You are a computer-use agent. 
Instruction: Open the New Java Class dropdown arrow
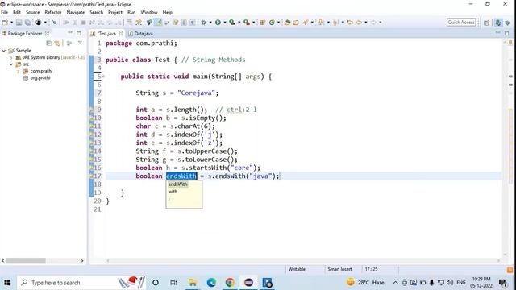click(x=278, y=23)
